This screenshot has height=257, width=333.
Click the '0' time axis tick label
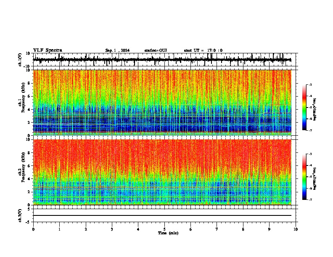coord(33,229)
